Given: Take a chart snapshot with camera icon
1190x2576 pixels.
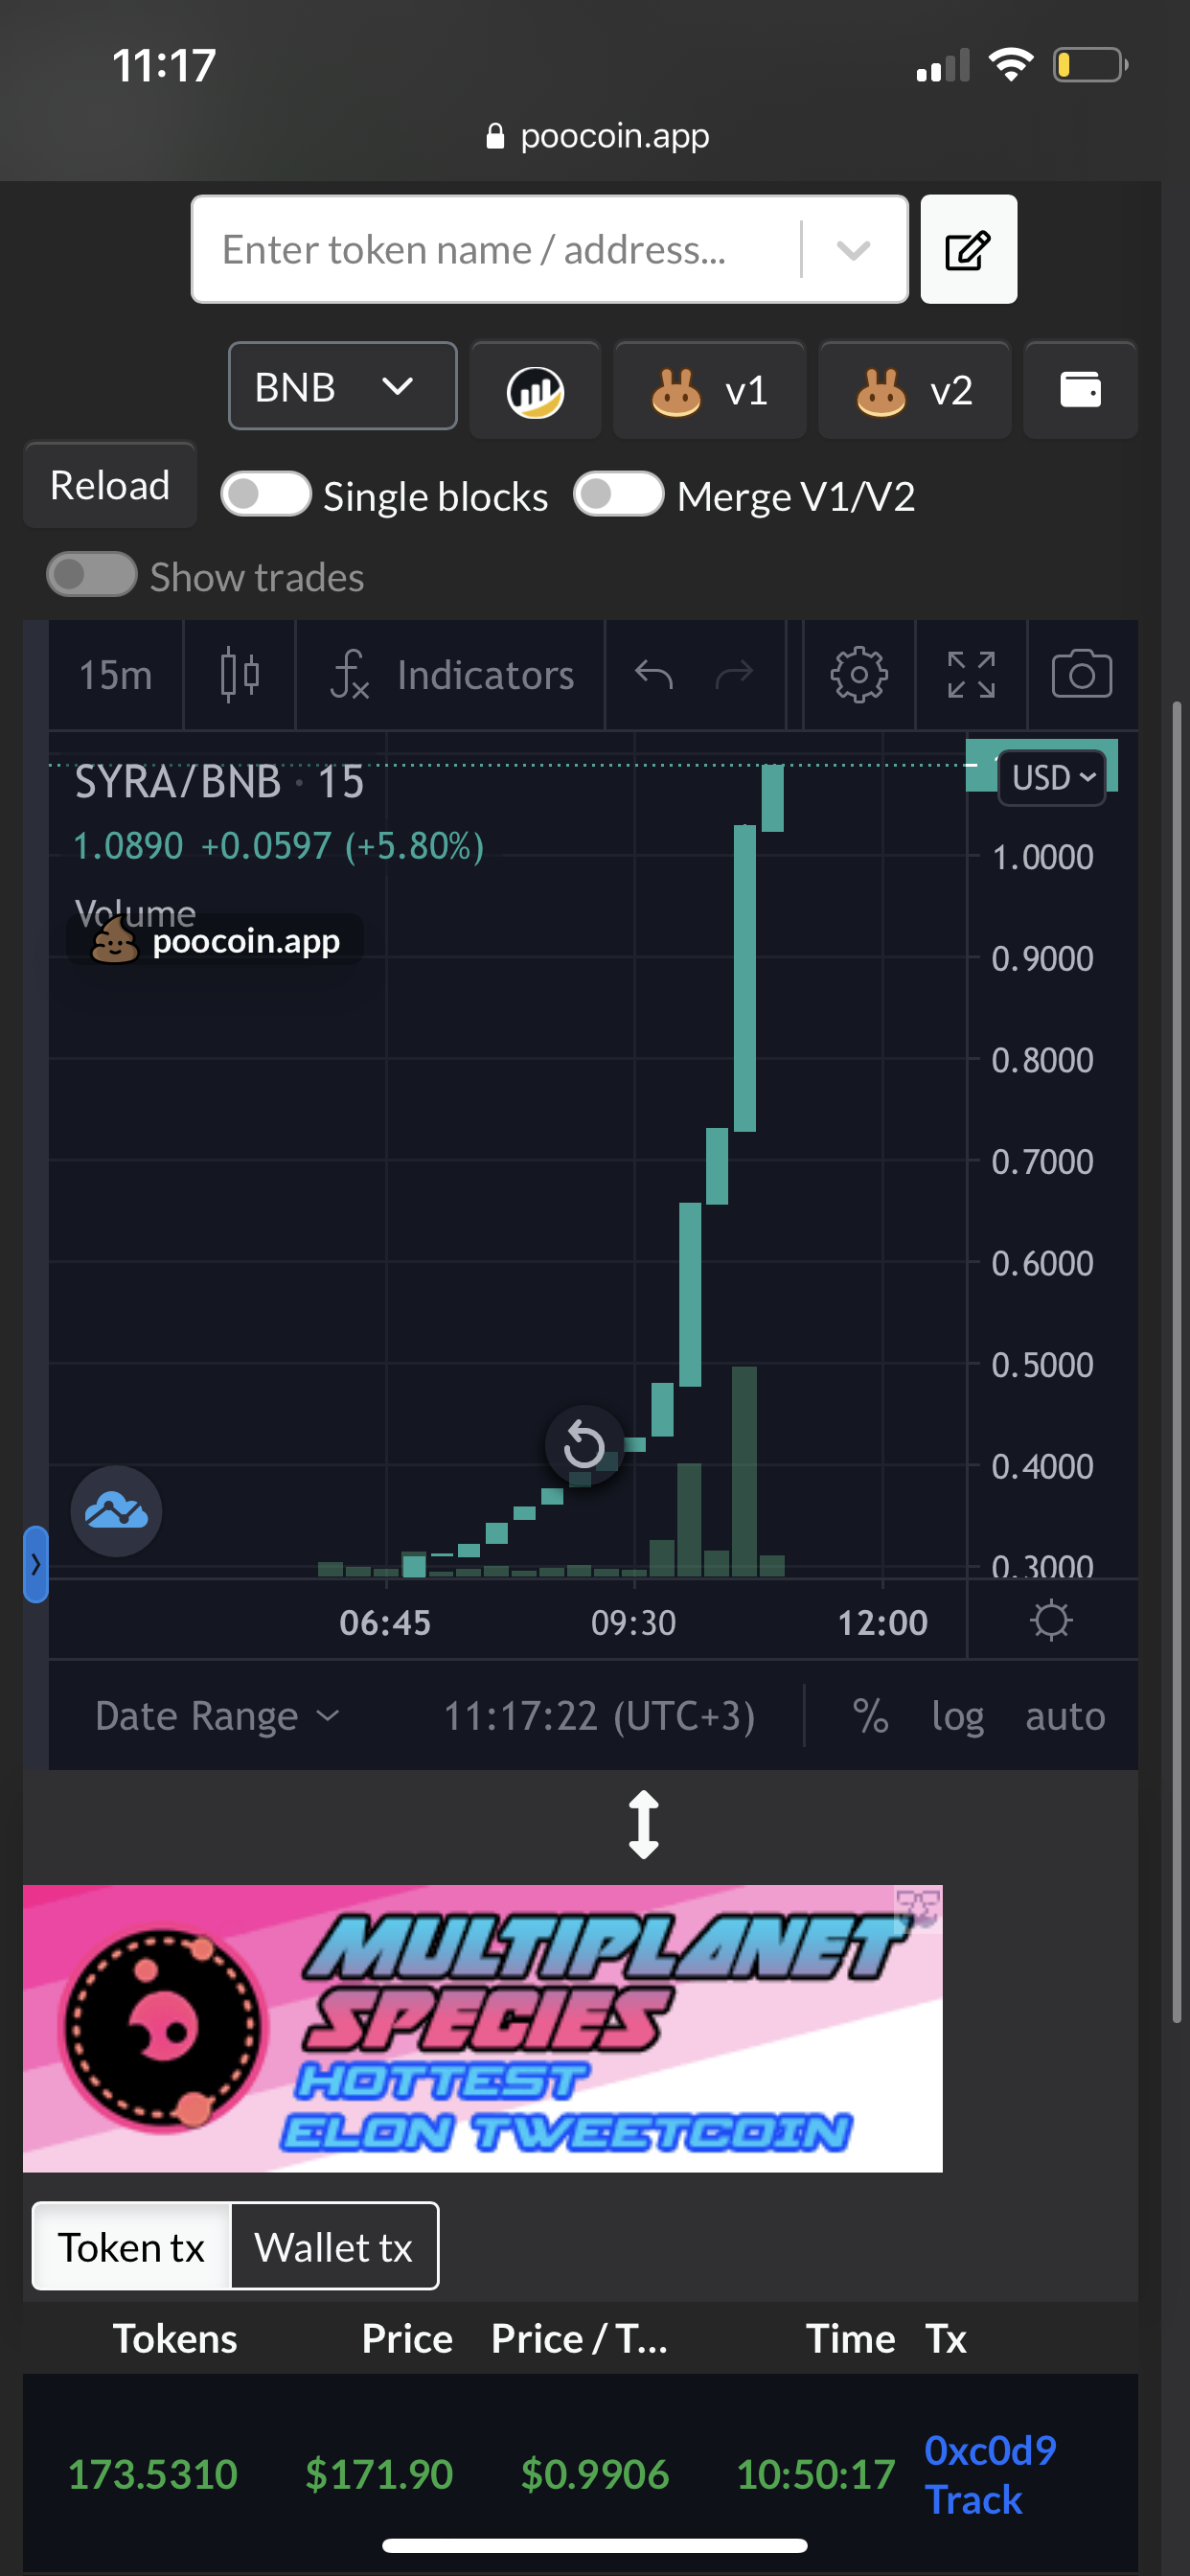Looking at the screenshot, I should coord(1082,675).
